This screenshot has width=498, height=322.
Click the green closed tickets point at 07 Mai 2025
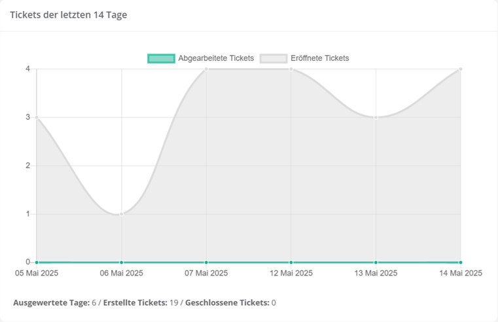tap(206, 262)
